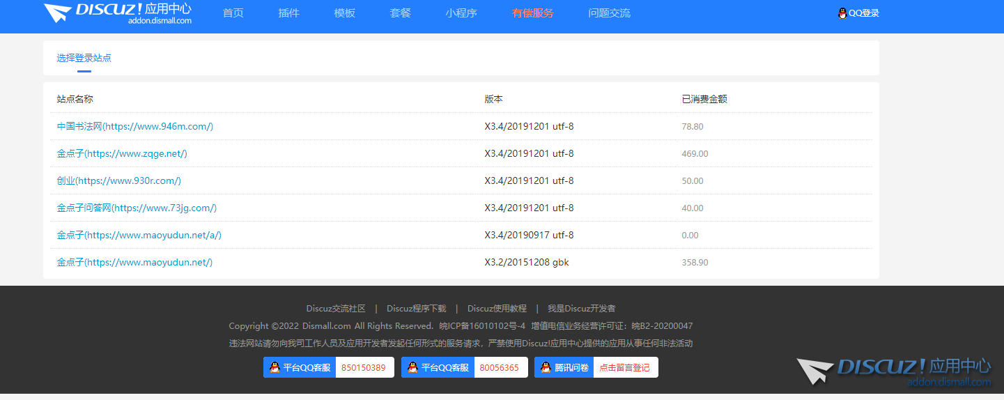Click penguin icon next to 80056365
Image resolution: width=1004 pixels, height=400 pixels.
413,367
